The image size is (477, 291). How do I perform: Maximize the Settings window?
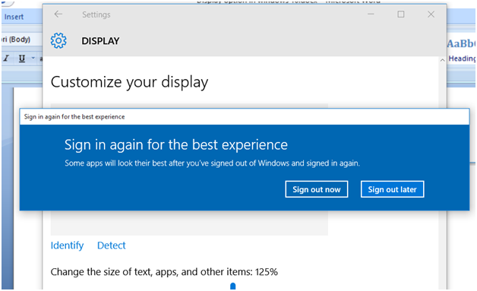point(400,14)
